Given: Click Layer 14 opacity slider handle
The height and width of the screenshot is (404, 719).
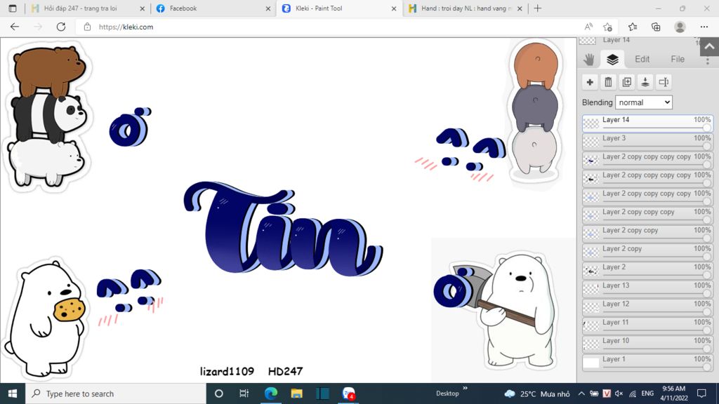Looking at the screenshot, I should tap(707, 128).
